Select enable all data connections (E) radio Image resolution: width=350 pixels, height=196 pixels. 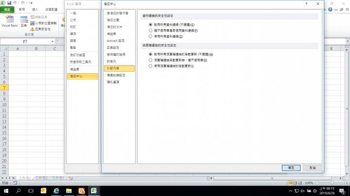(x=150, y=24)
